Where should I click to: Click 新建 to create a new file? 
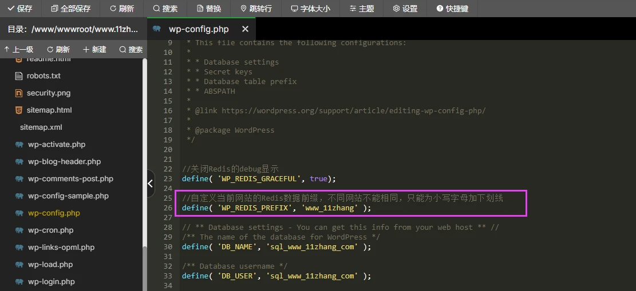94,49
